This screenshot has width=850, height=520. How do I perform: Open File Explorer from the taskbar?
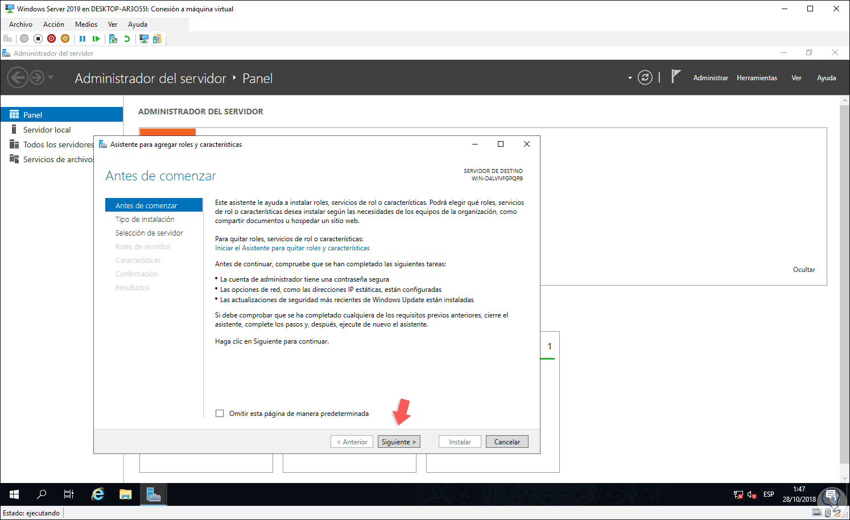click(x=126, y=494)
